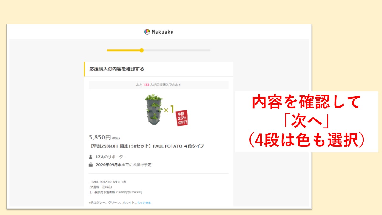The width and height of the screenshot is (382, 215).
Task: Select the price text "5,850円"
Action: 100,137
